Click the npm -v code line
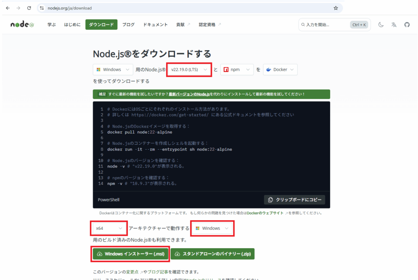The height and width of the screenshot is (280, 418). click(x=142, y=184)
